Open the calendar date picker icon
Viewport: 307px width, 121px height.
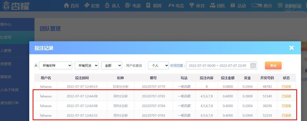(x=253, y=65)
